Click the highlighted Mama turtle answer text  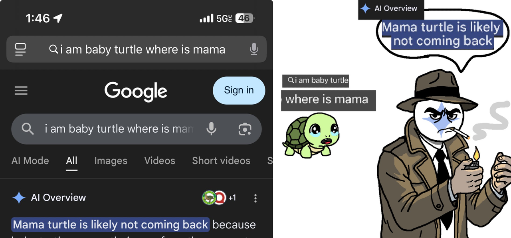(x=111, y=225)
